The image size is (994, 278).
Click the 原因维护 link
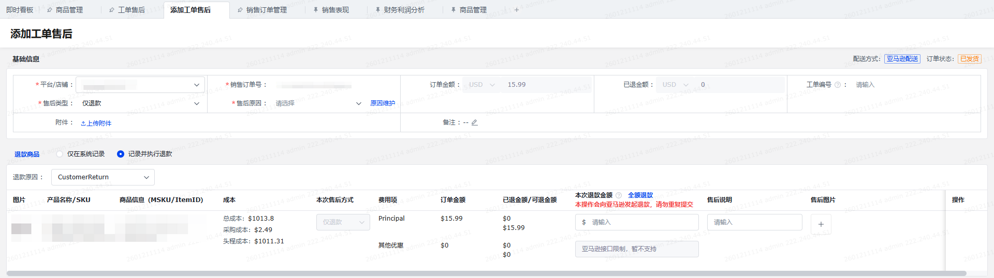(x=383, y=103)
